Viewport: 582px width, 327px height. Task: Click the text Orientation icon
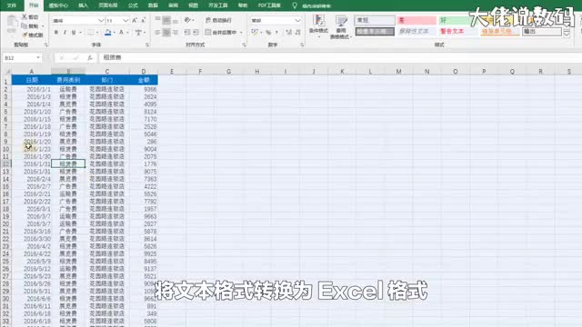[x=188, y=20]
